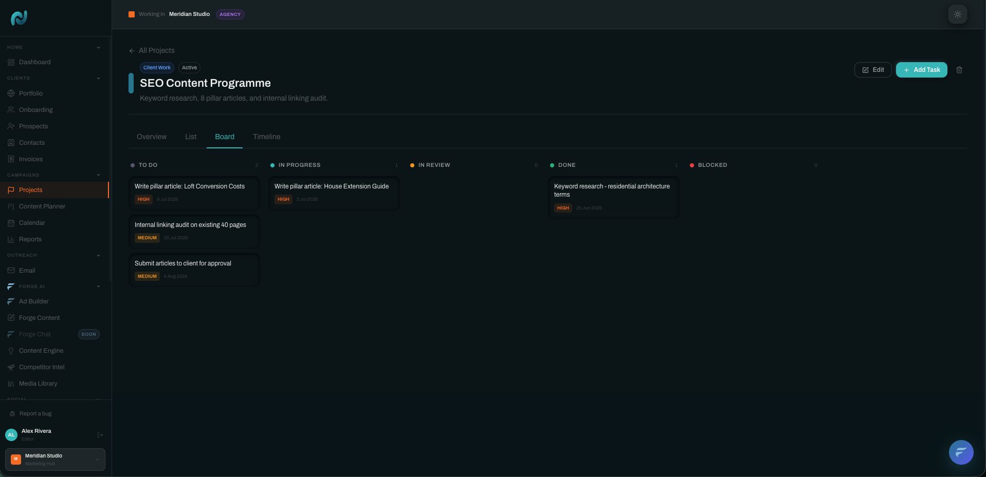Click Report a bug
The image size is (986, 477).
[31, 414]
